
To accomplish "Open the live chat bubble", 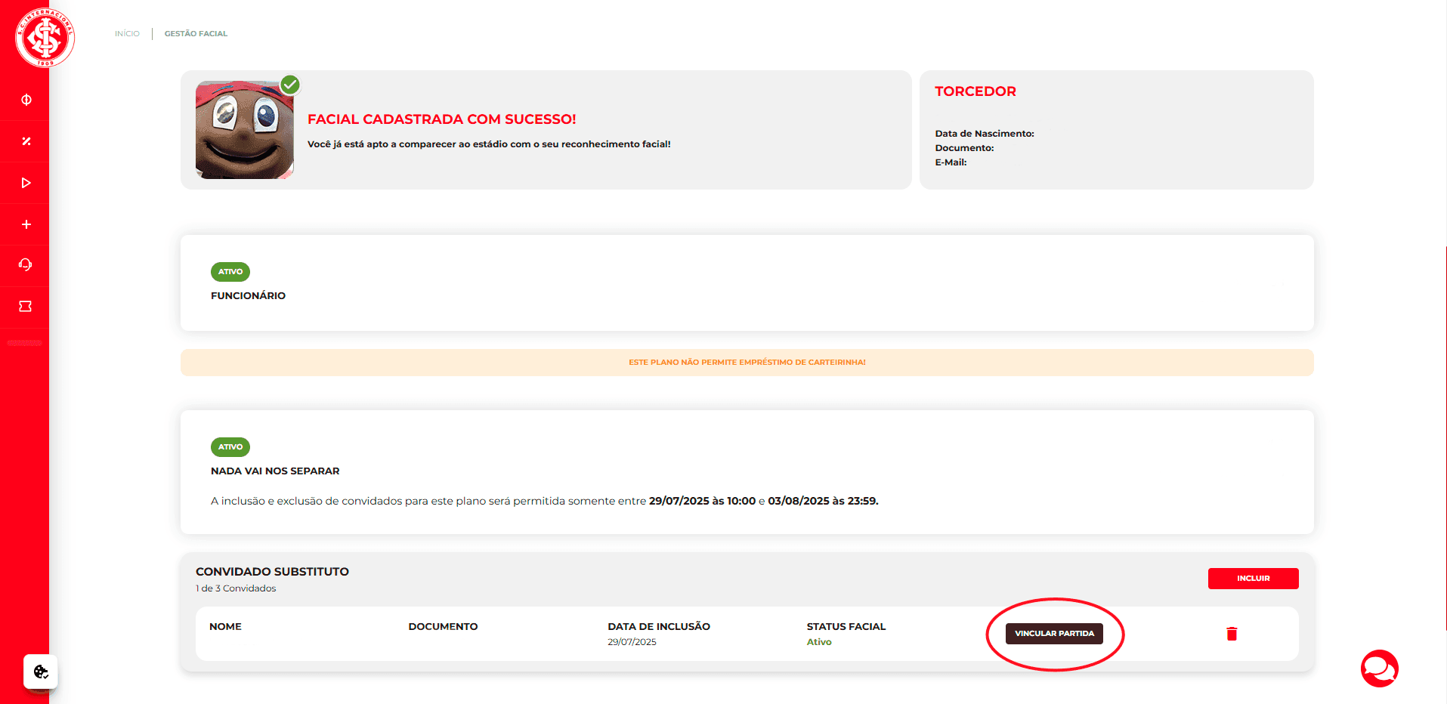I will coord(1379,668).
